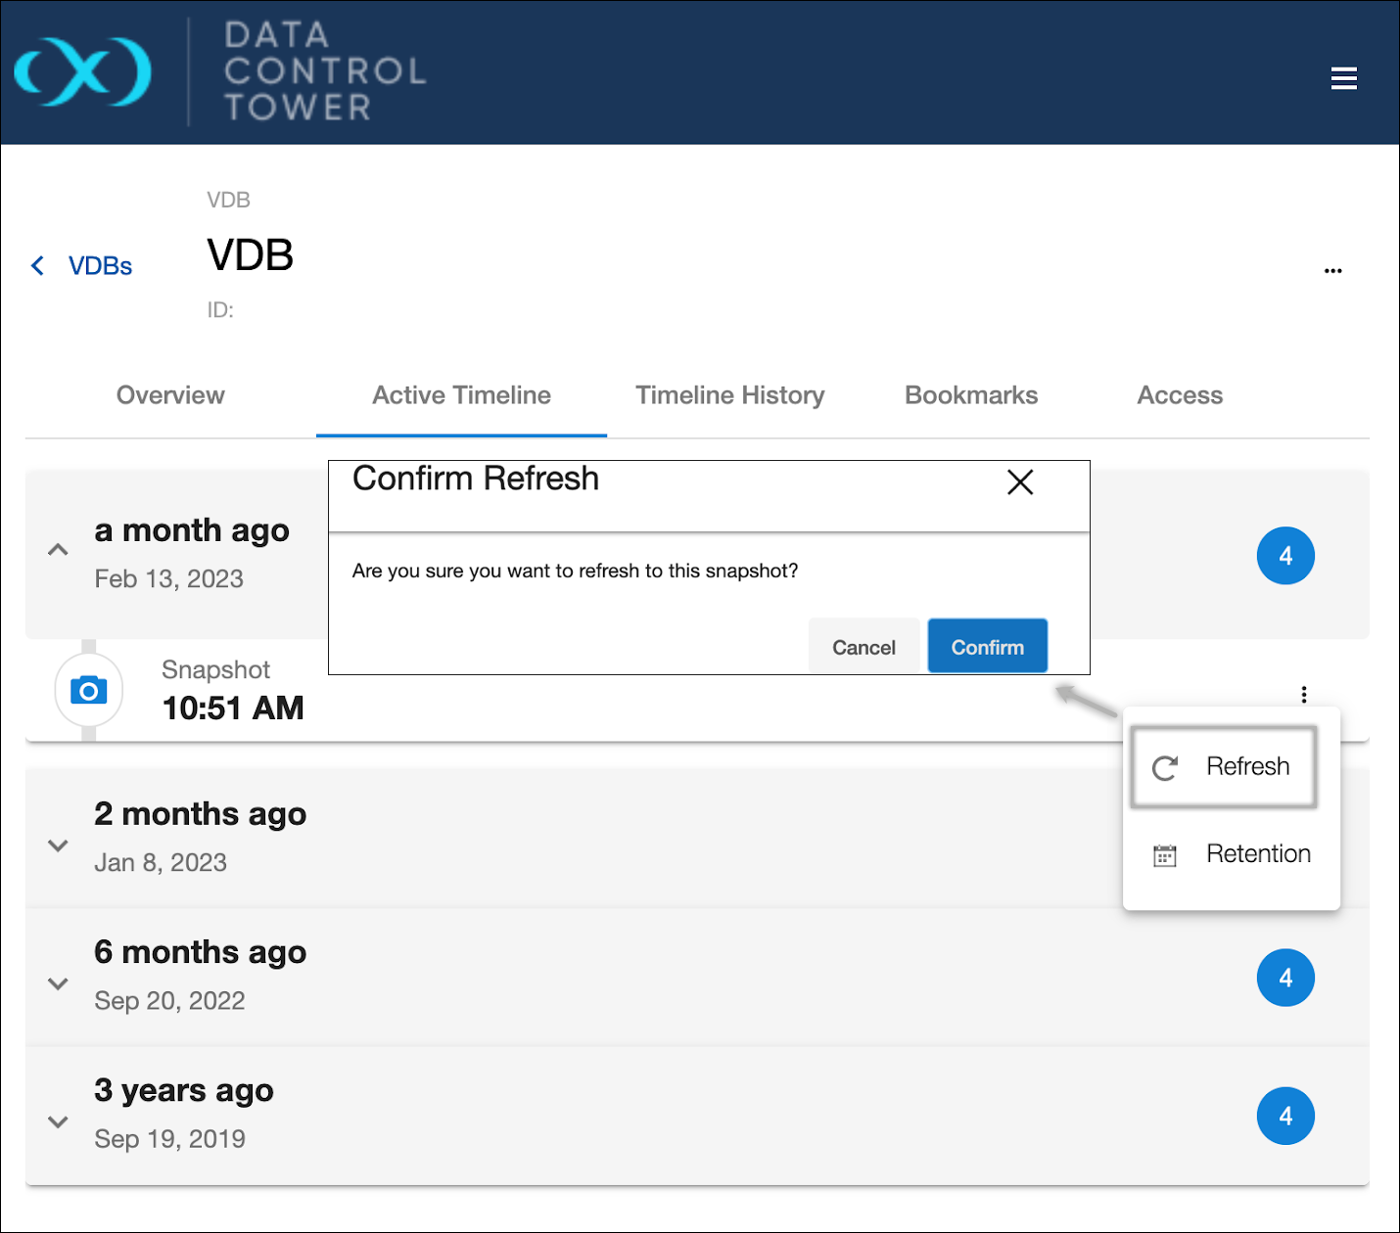Screen dimensions: 1400x1233
Task: Select the Refresh icon in the context menu
Action: (x=1165, y=767)
